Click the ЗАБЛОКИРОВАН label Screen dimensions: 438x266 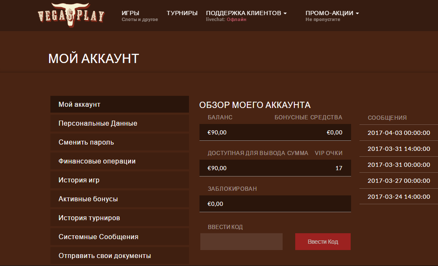[232, 189]
